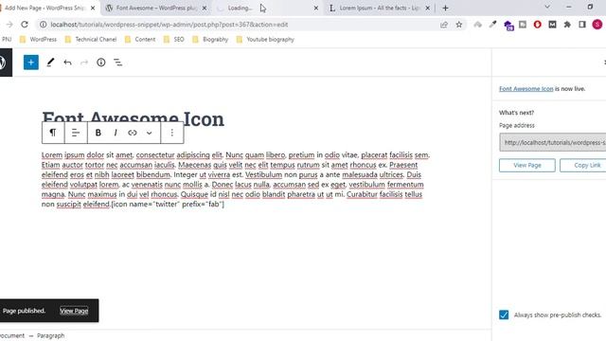The width and height of the screenshot is (606, 341).
Task: Open the Youtube biography bookmarks folder
Action: point(265,40)
